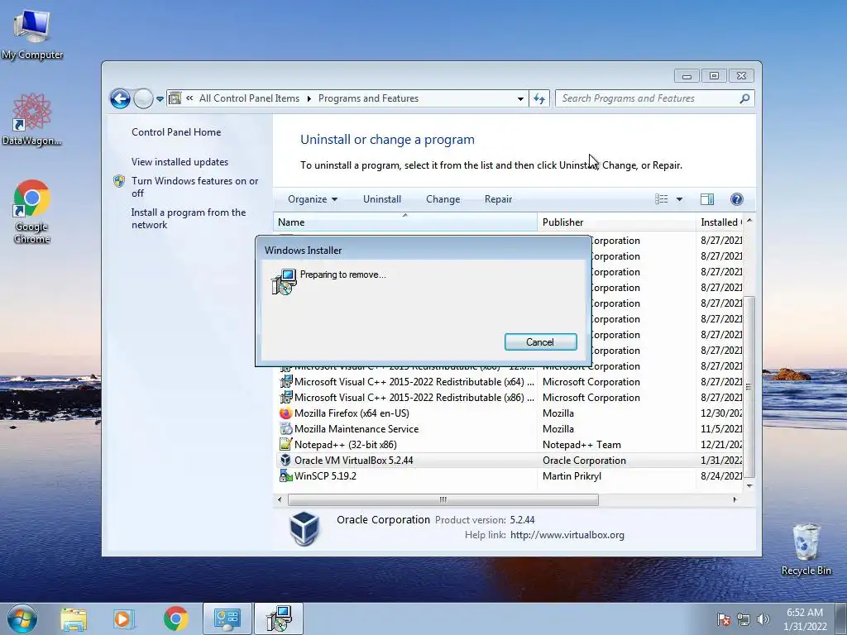
Task: Open Install a program from the network
Action: pyautogui.click(x=188, y=218)
